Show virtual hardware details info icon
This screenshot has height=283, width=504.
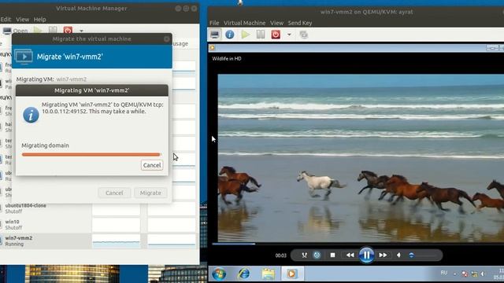pos(229,35)
